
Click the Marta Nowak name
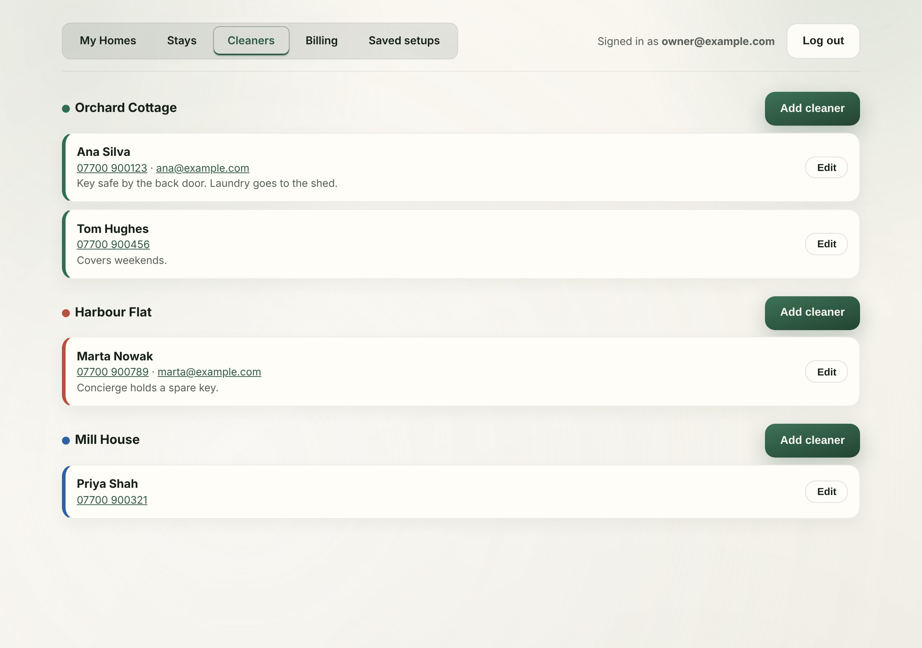pos(115,356)
